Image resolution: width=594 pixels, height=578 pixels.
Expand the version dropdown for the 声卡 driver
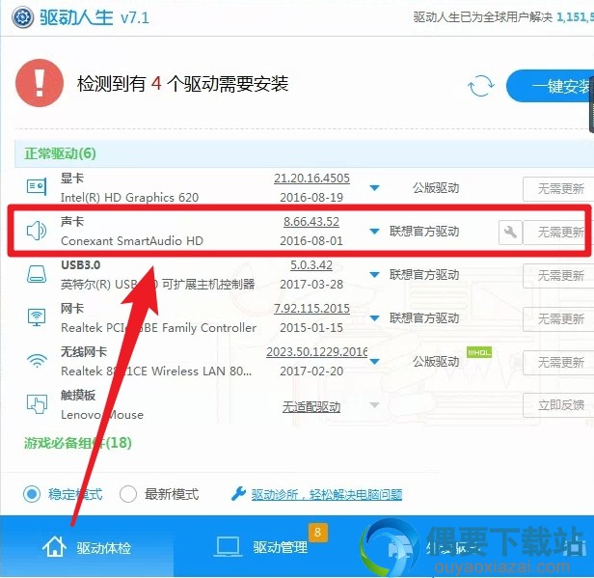pyautogui.click(x=374, y=232)
